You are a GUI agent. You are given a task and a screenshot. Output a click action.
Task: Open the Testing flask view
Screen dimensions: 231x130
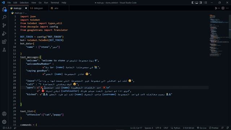point(4,50)
